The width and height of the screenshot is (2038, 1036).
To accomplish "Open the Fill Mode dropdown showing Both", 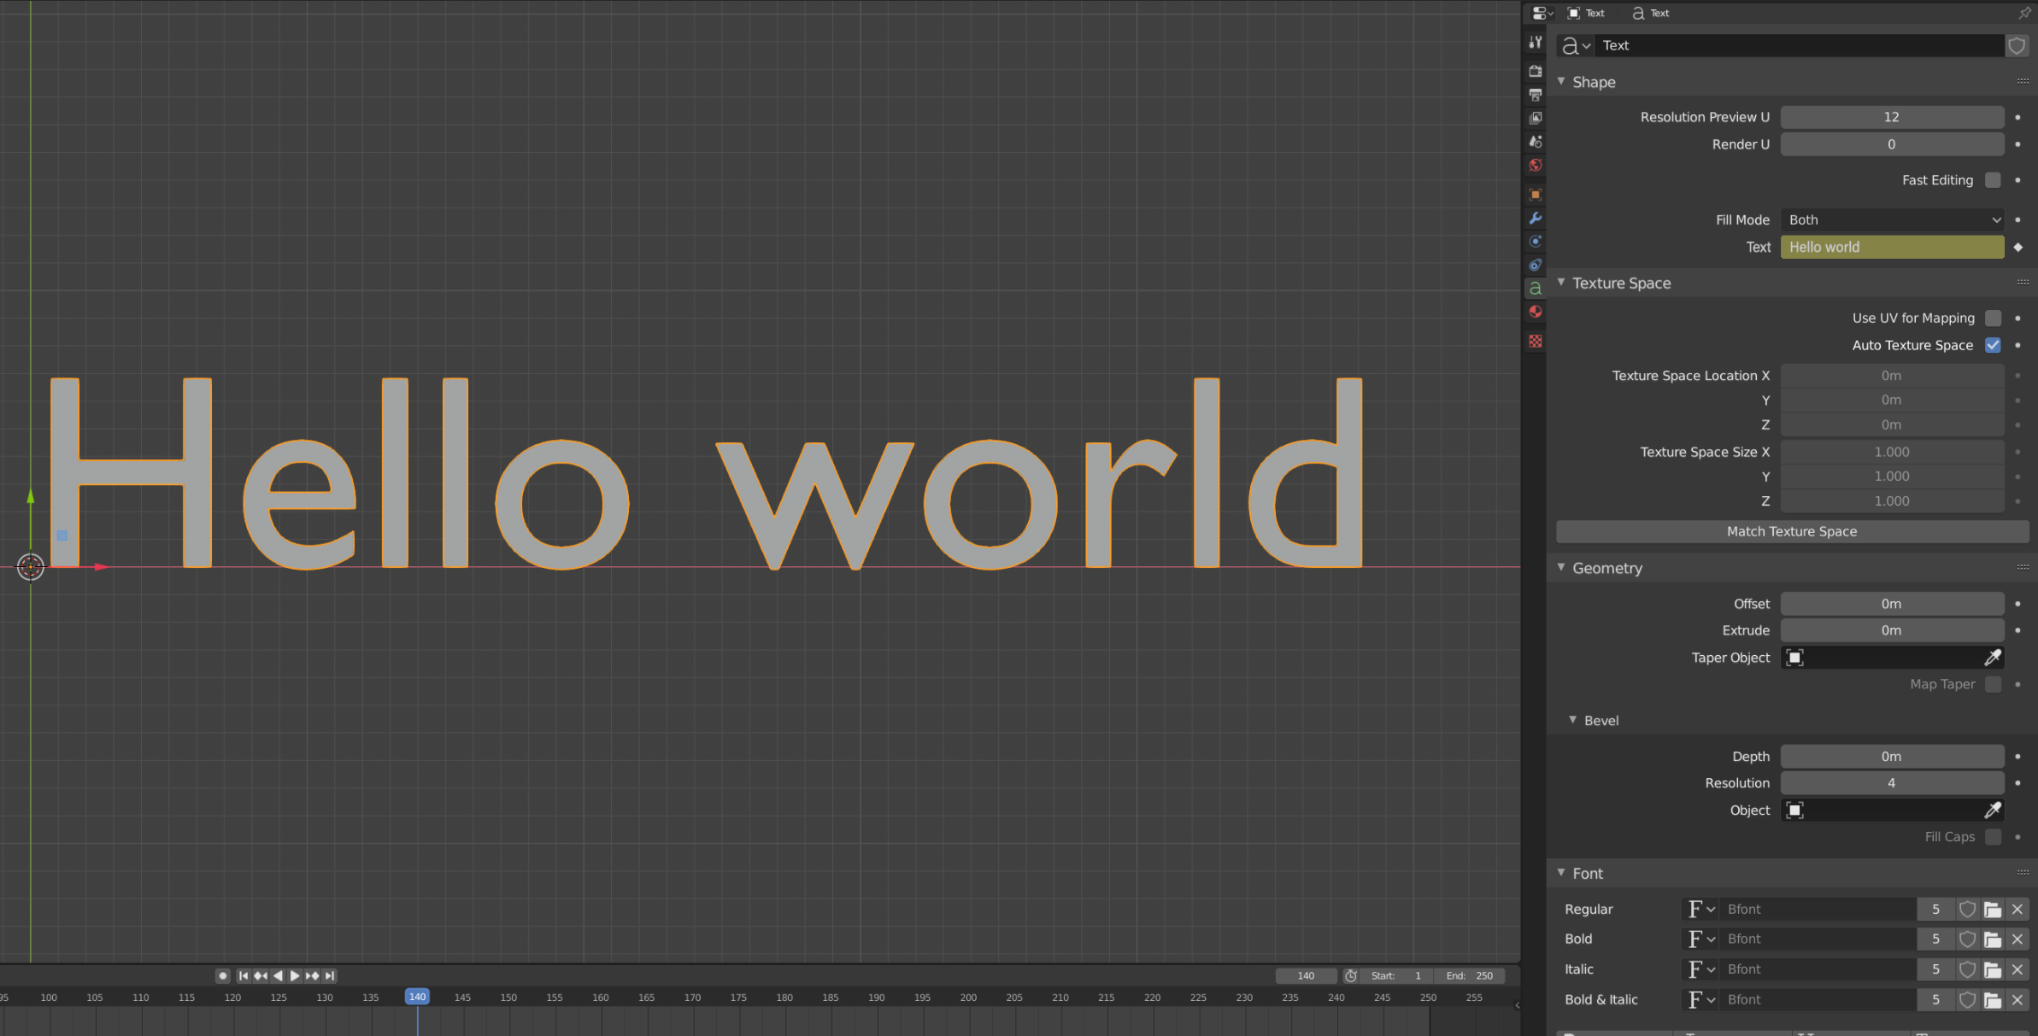I will 1892,219.
